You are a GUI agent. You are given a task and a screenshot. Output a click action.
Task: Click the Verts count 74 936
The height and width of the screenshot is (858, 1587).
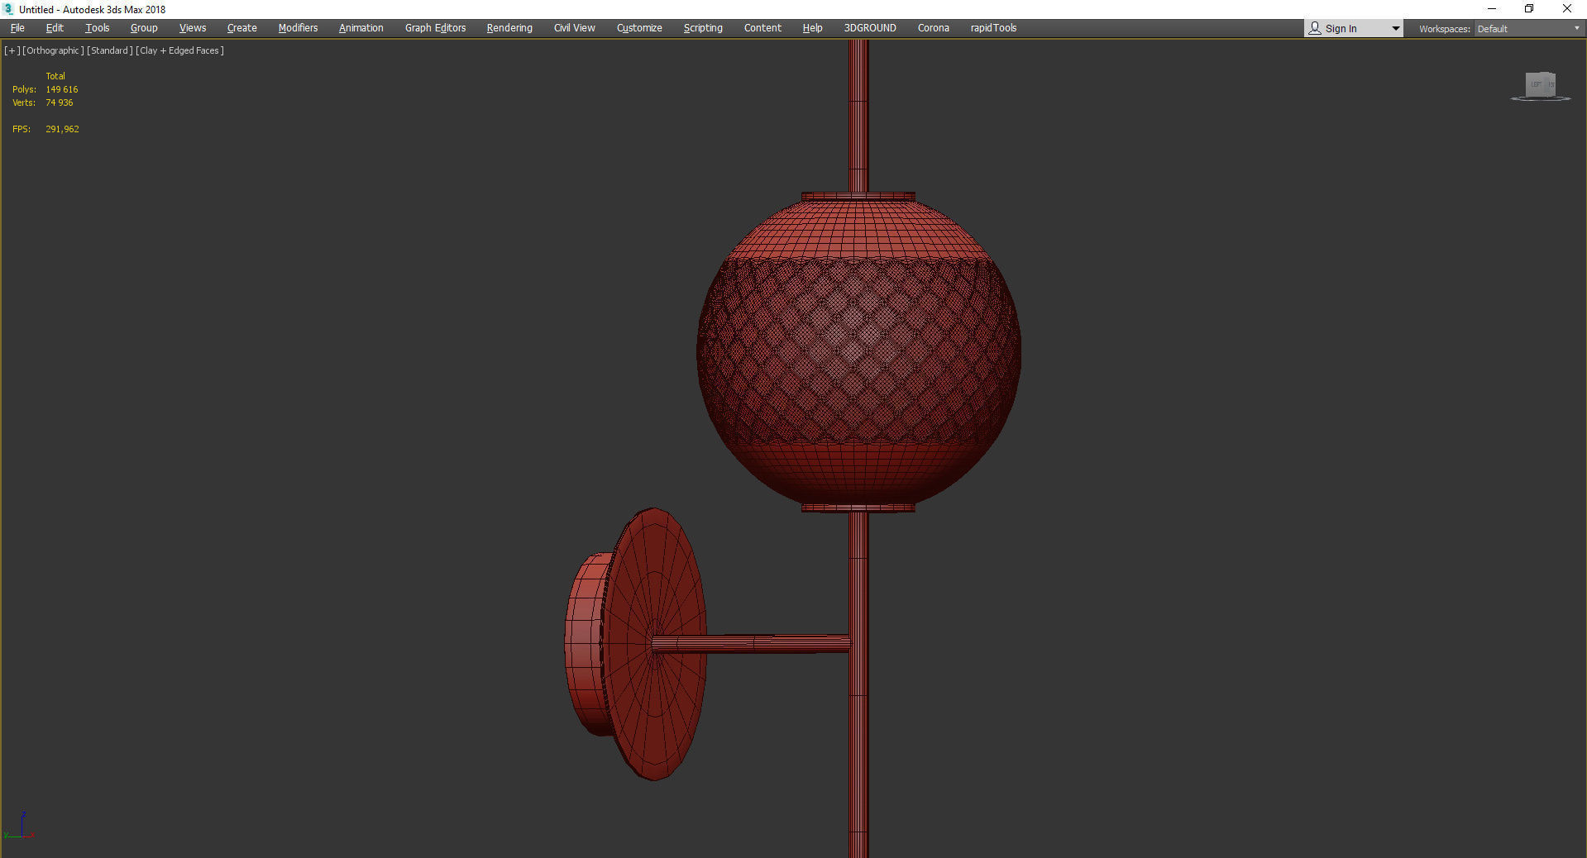(60, 102)
